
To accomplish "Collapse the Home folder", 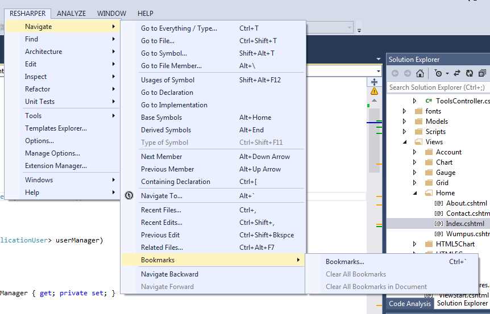I will [416, 193].
